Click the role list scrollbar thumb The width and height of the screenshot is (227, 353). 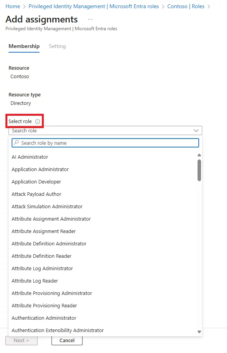pos(199,170)
